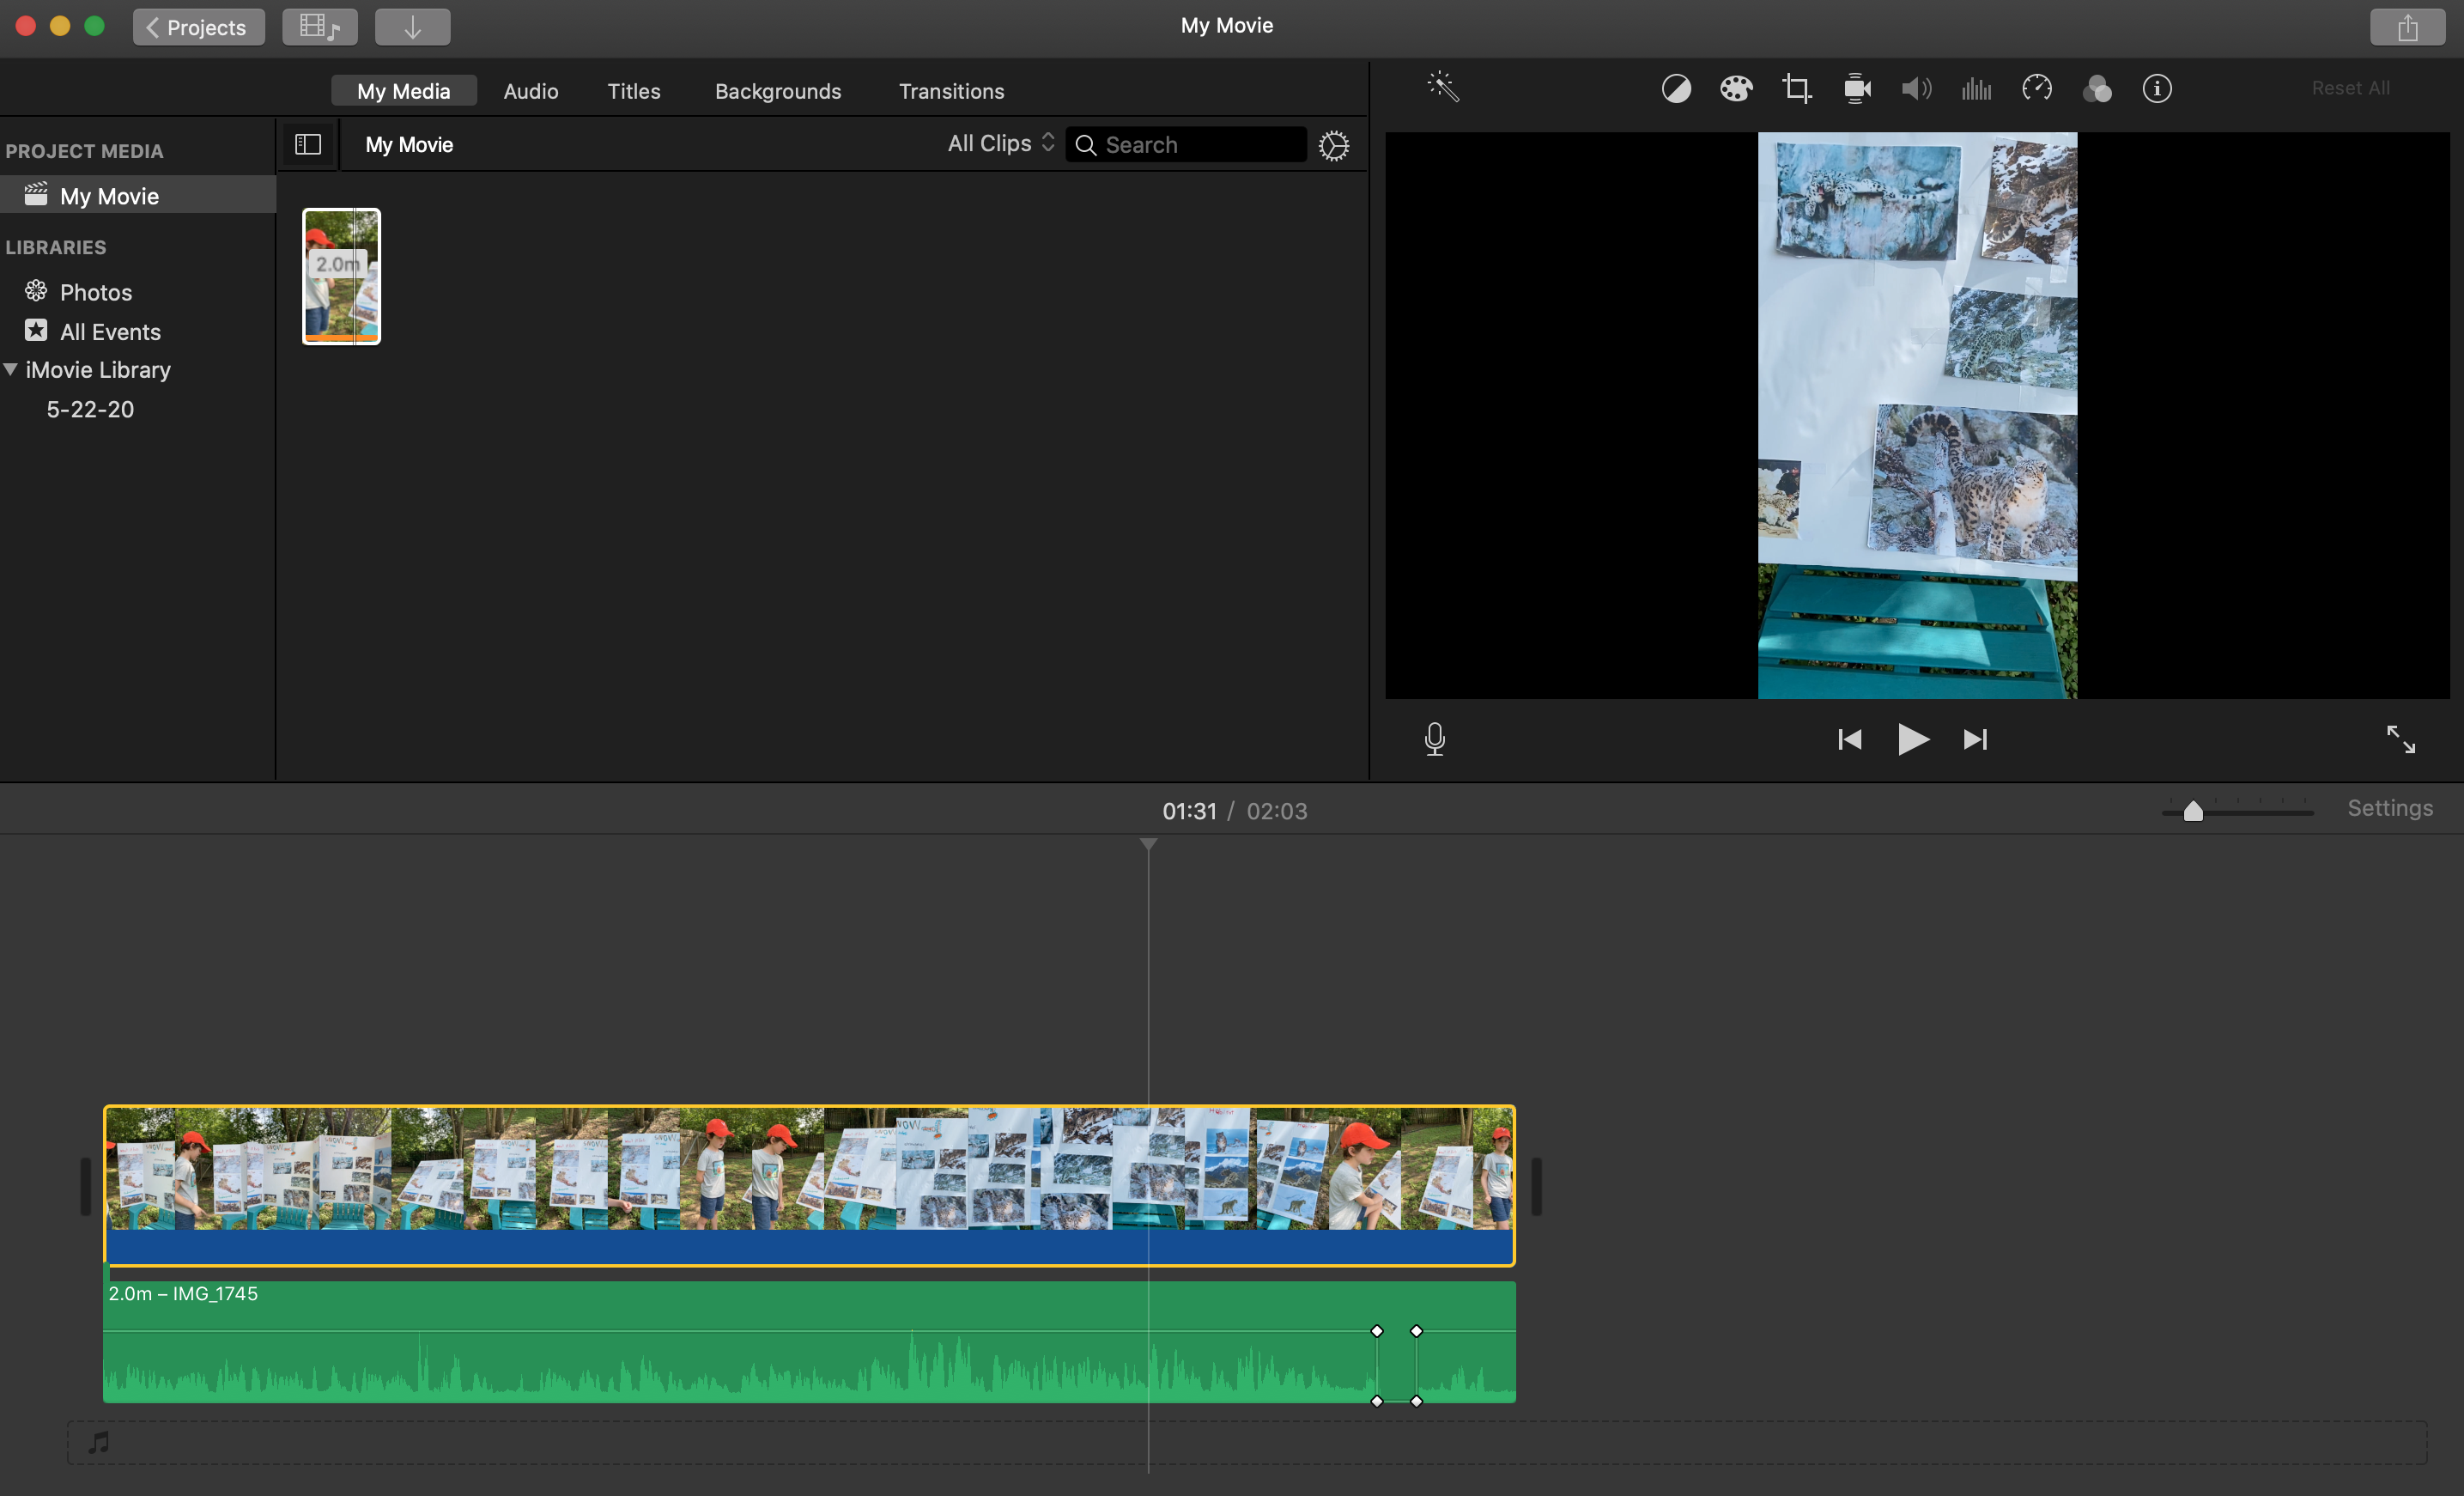Go back to Projects
The height and width of the screenshot is (1496, 2464).
tap(198, 27)
